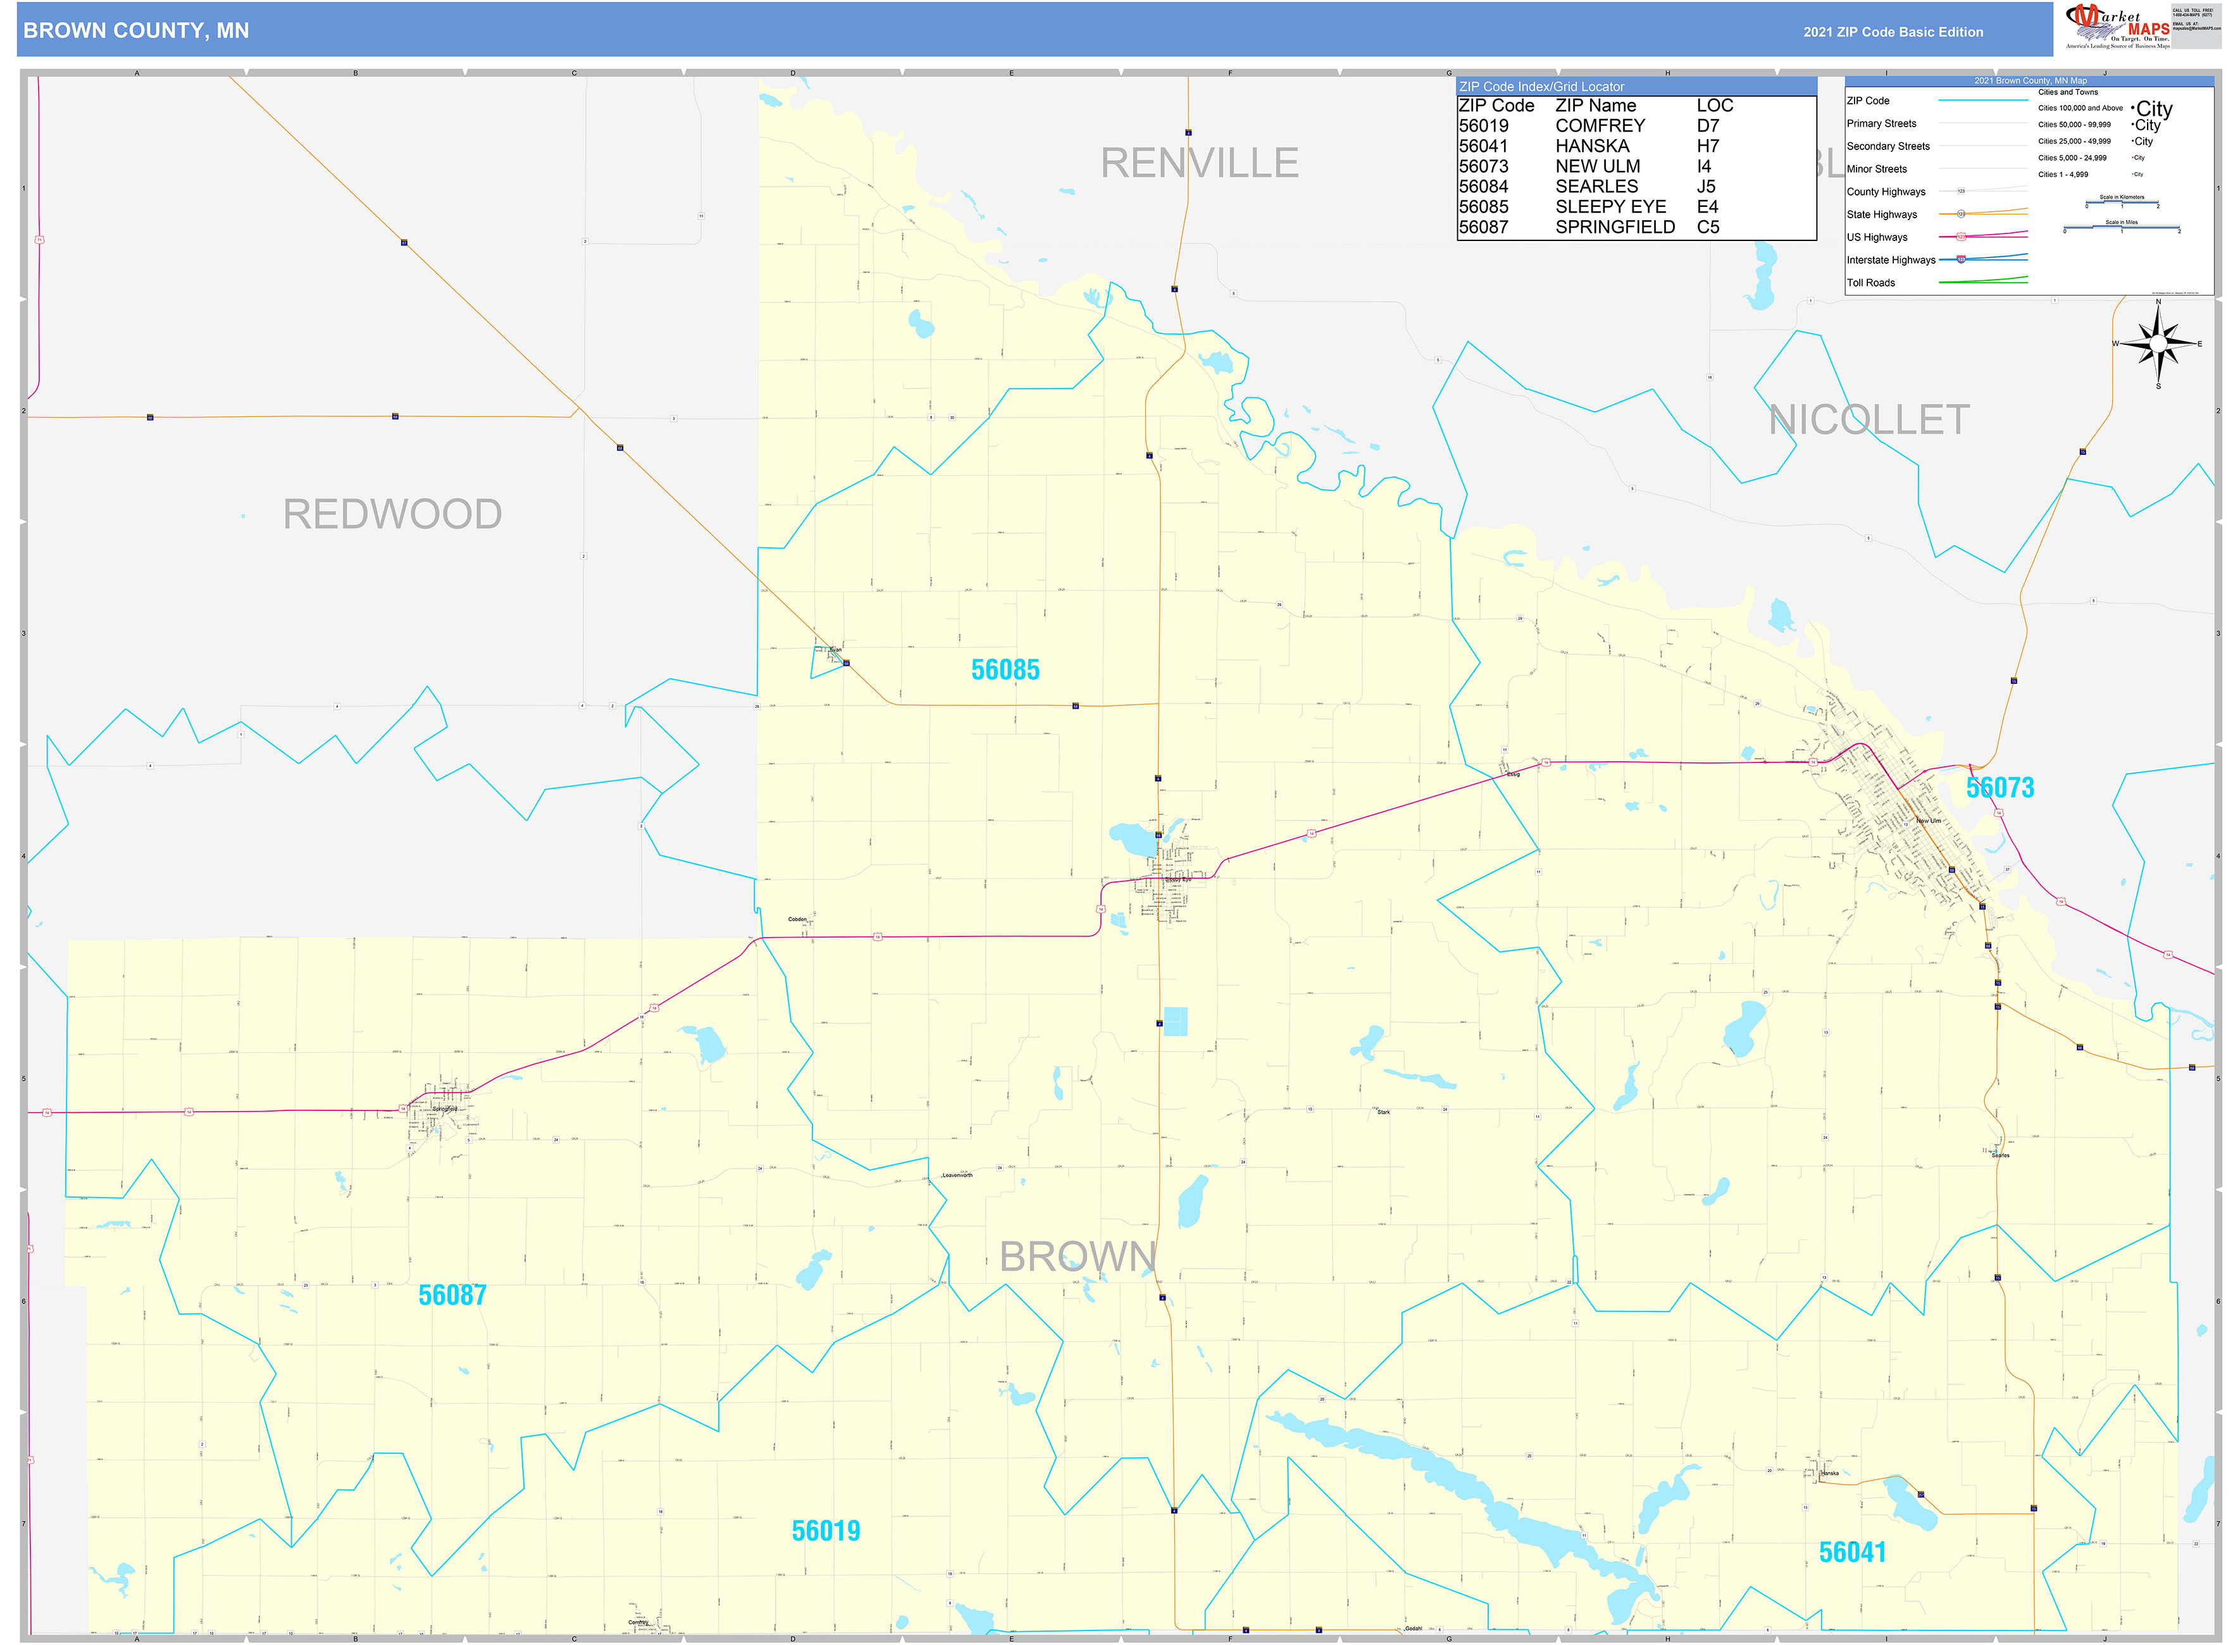The width and height of the screenshot is (2233, 1645).
Task: Select the ZIP Code cyan line sample in legend
Action: (x=1983, y=99)
